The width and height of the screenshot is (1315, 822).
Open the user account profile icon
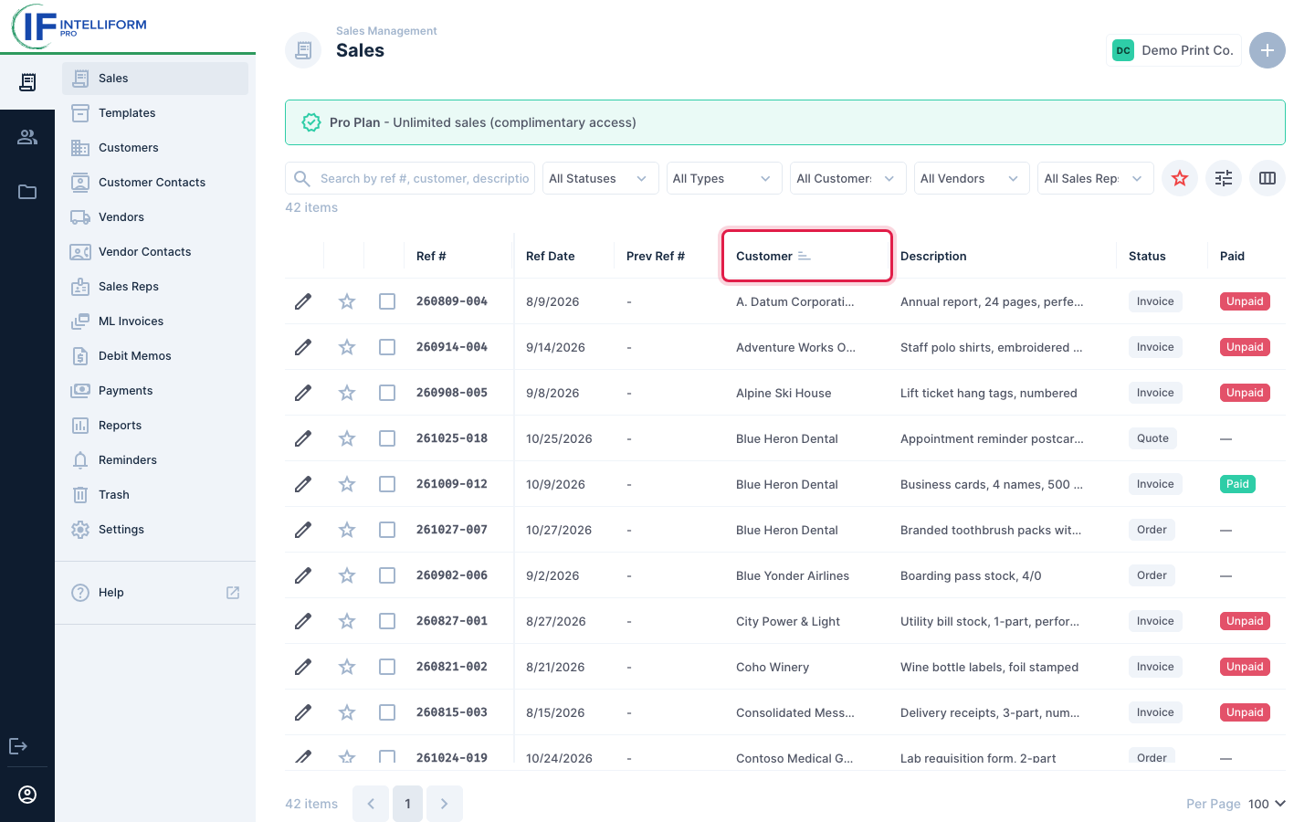(x=27, y=795)
